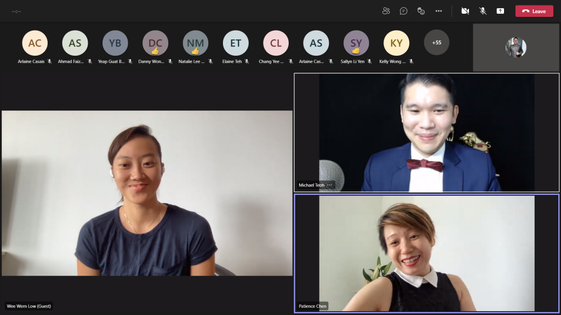
Task: Open the meeting chat
Action: click(404, 11)
